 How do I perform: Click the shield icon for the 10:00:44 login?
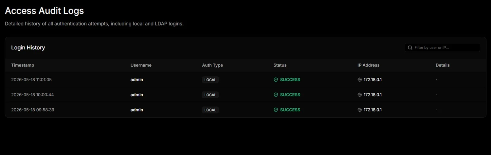click(x=276, y=95)
